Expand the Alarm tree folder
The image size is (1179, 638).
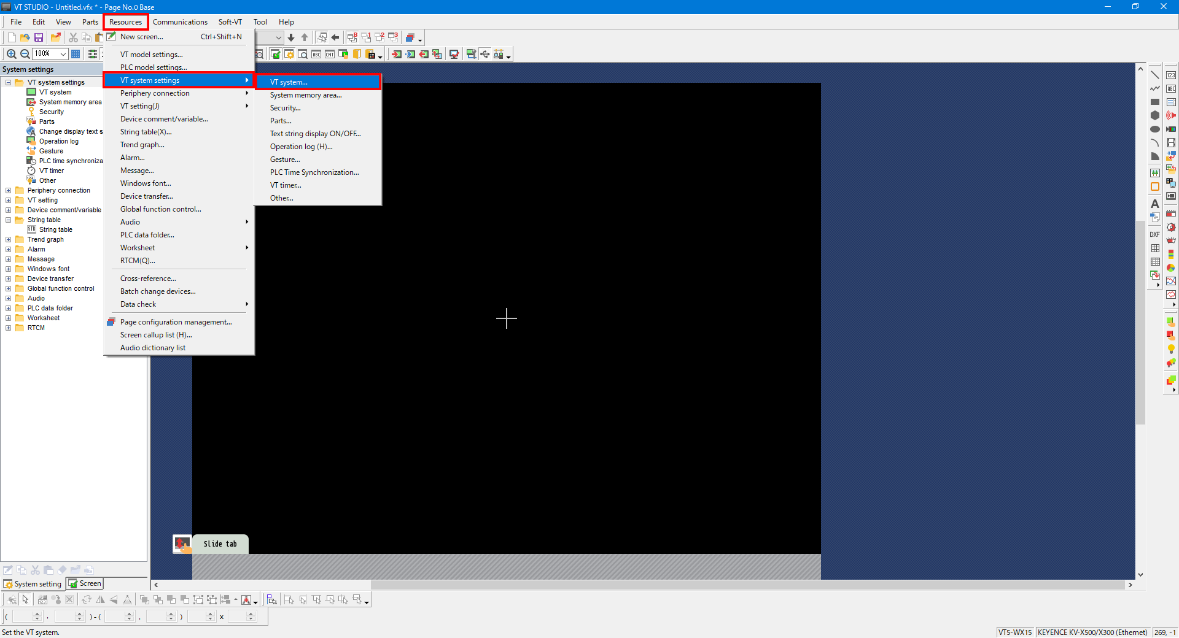(9, 249)
